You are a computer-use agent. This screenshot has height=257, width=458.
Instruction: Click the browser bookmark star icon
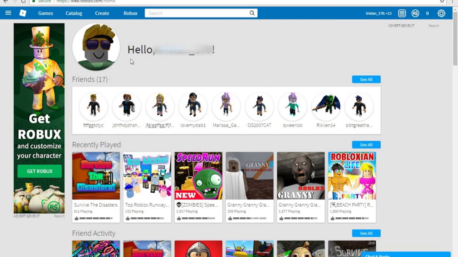point(442,1)
